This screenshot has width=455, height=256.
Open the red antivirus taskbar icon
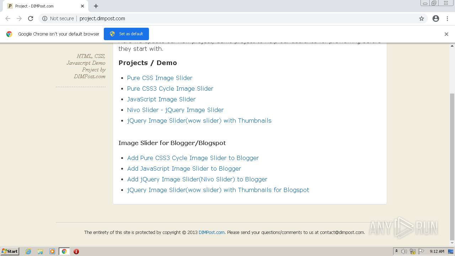(x=76, y=251)
